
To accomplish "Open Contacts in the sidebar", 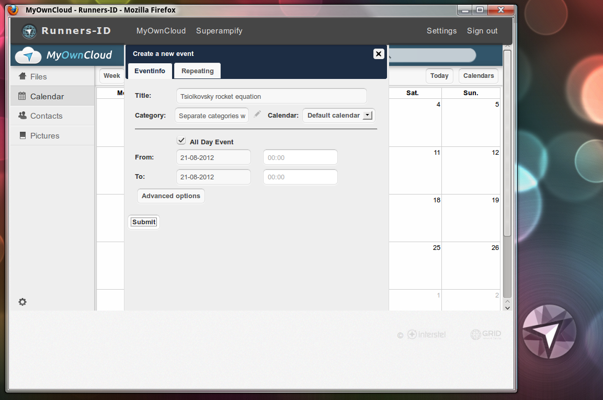I will pos(52,116).
